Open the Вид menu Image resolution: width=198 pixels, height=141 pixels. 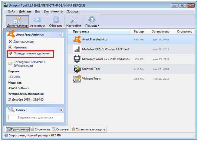pyautogui.click(x=38, y=12)
